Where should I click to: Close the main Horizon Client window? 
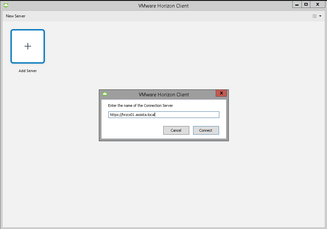[318, 4]
